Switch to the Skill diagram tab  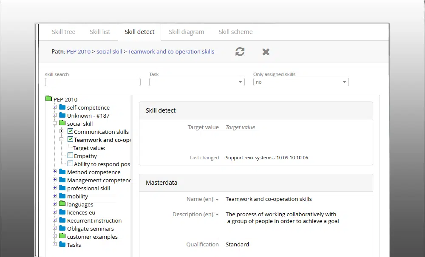pos(186,31)
